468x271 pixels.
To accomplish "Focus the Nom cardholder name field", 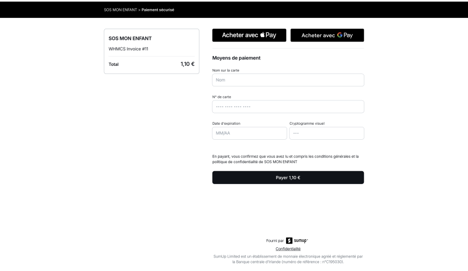I will (x=288, y=80).
